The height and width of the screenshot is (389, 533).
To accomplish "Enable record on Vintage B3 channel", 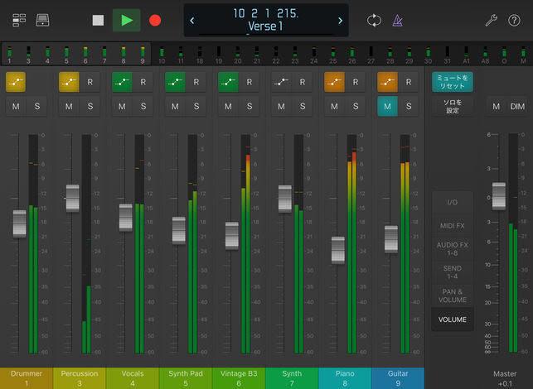I will point(250,82).
